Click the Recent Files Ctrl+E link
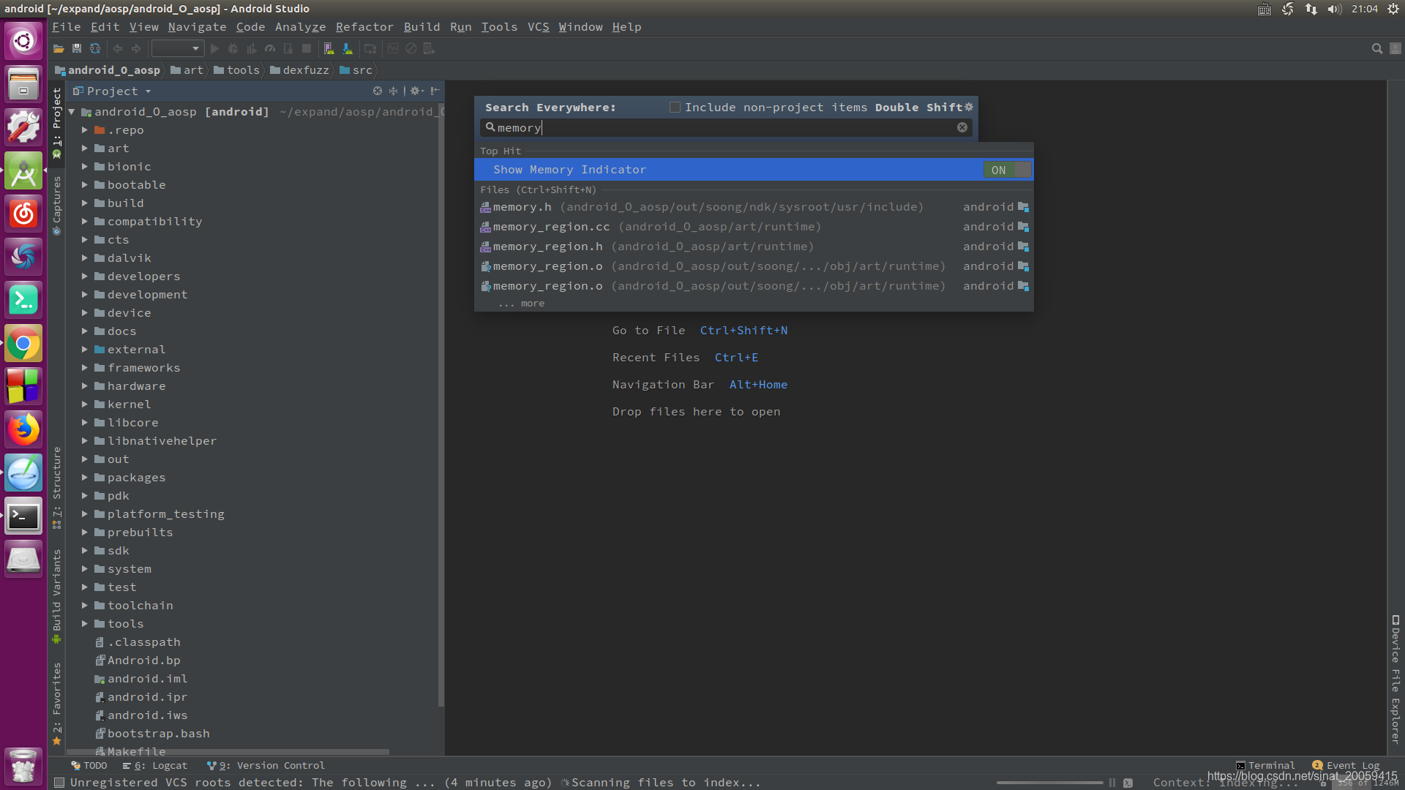Viewport: 1405px width, 790px height. (x=736, y=358)
